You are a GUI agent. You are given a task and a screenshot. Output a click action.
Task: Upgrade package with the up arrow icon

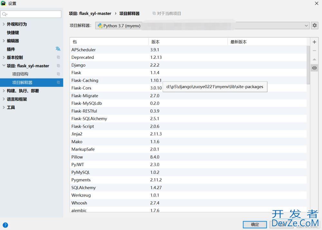pyautogui.click(x=314, y=59)
